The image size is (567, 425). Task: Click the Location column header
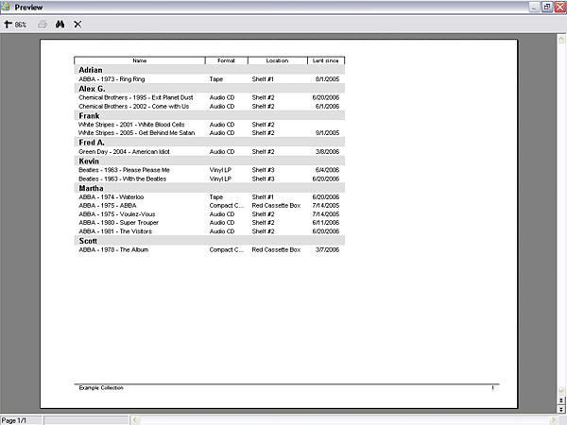(277, 60)
